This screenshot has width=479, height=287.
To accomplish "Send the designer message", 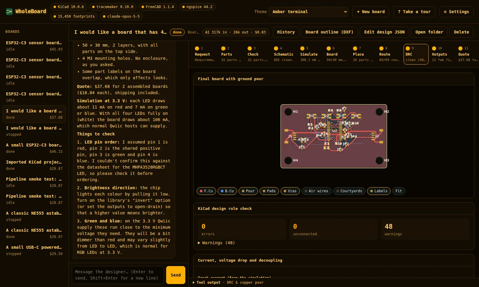I will [176, 275].
